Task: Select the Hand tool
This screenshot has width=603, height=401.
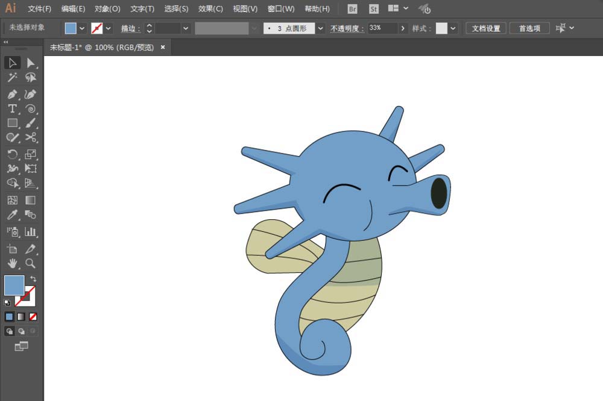Action: 12,264
